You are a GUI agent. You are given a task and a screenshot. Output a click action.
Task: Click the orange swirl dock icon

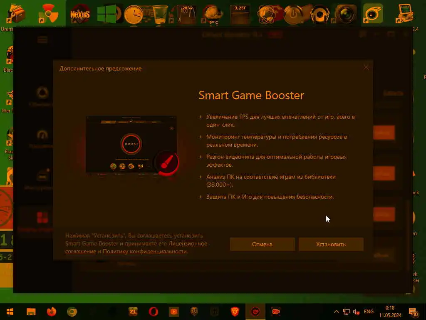[x=373, y=14]
